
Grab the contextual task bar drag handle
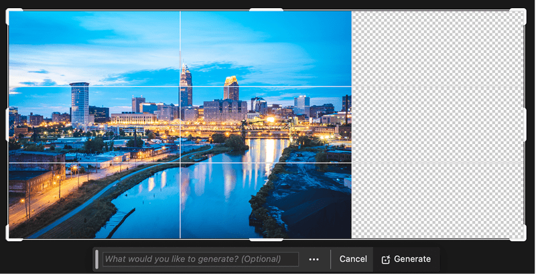96,259
